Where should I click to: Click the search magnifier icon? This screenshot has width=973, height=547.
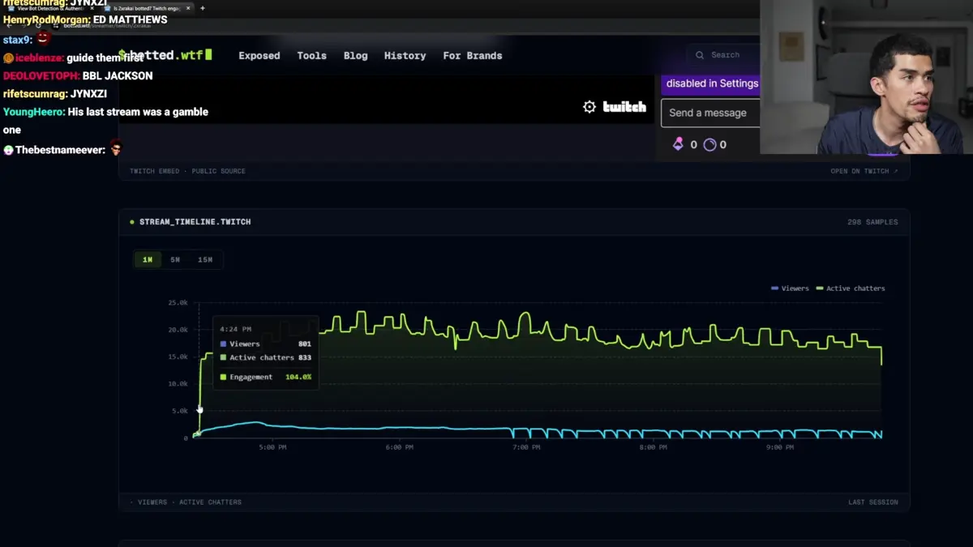point(700,55)
